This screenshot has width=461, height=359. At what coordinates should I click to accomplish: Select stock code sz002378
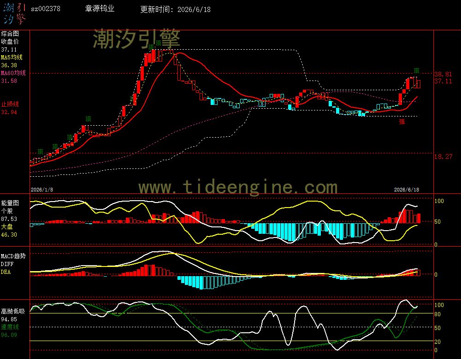46,9
